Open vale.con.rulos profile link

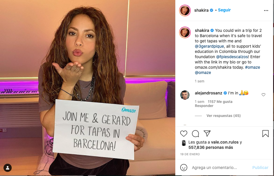[x=225, y=142]
